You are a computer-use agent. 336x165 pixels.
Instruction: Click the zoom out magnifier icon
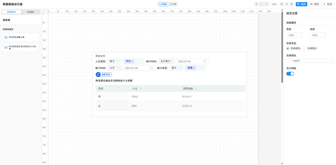click(282, 4)
